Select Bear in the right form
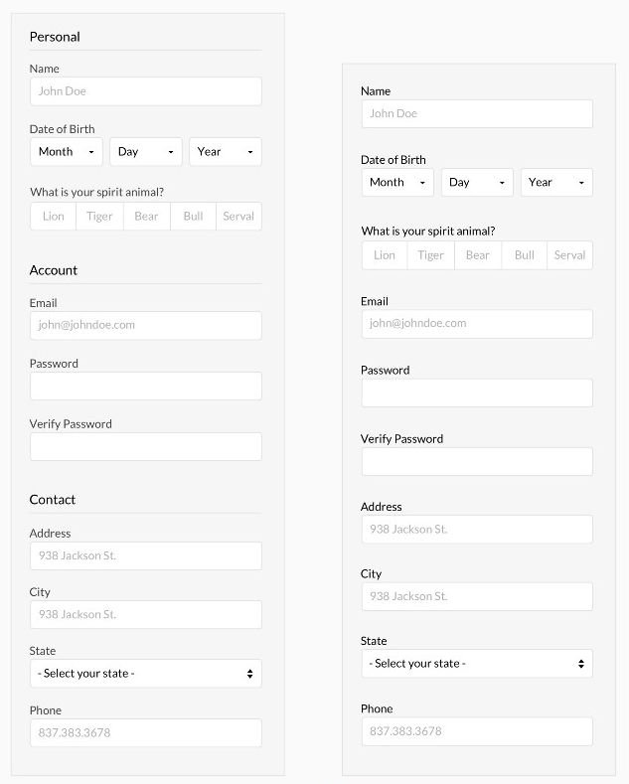This screenshot has height=784, width=629. (x=478, y=255)
